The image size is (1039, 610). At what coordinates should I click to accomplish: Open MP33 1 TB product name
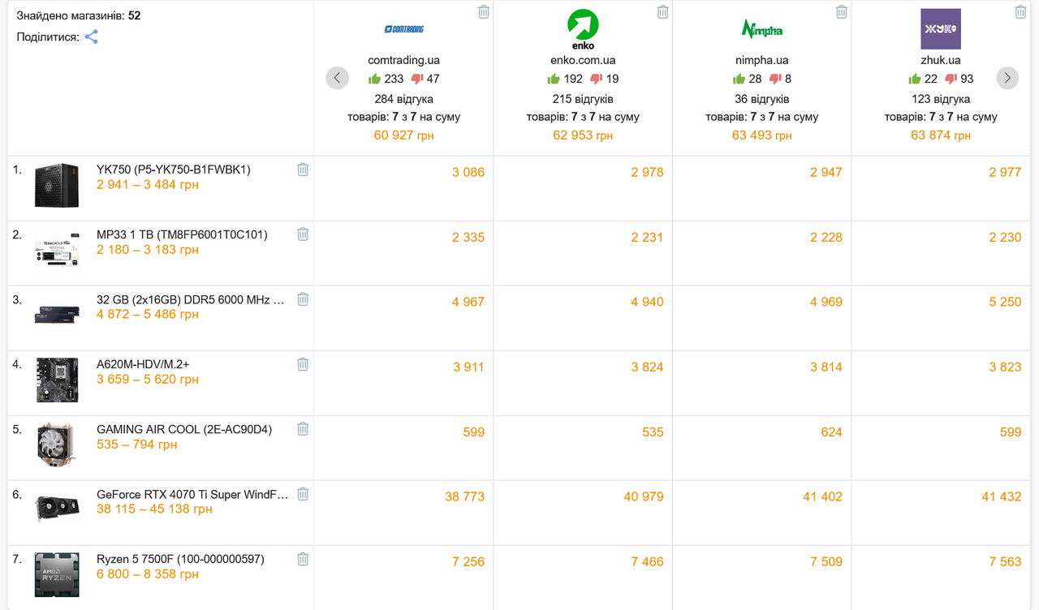pos(182,234)
